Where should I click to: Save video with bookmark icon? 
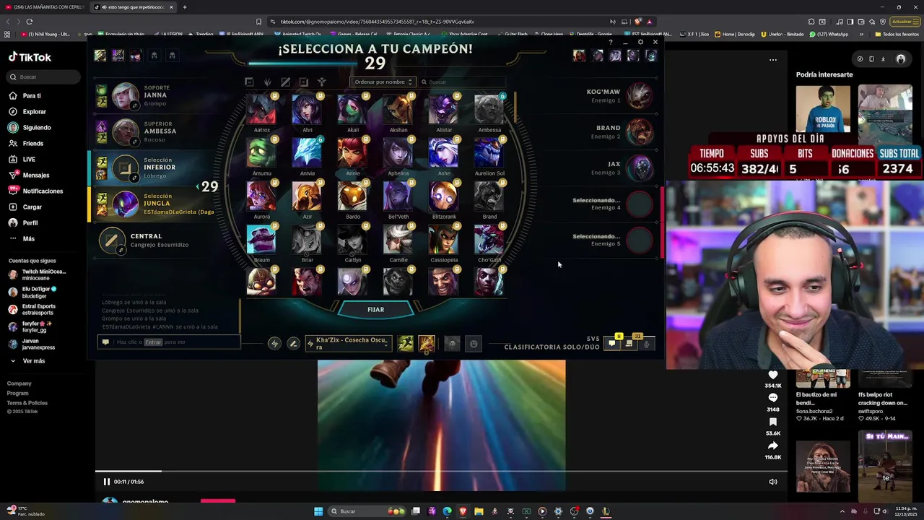(773, 422)
